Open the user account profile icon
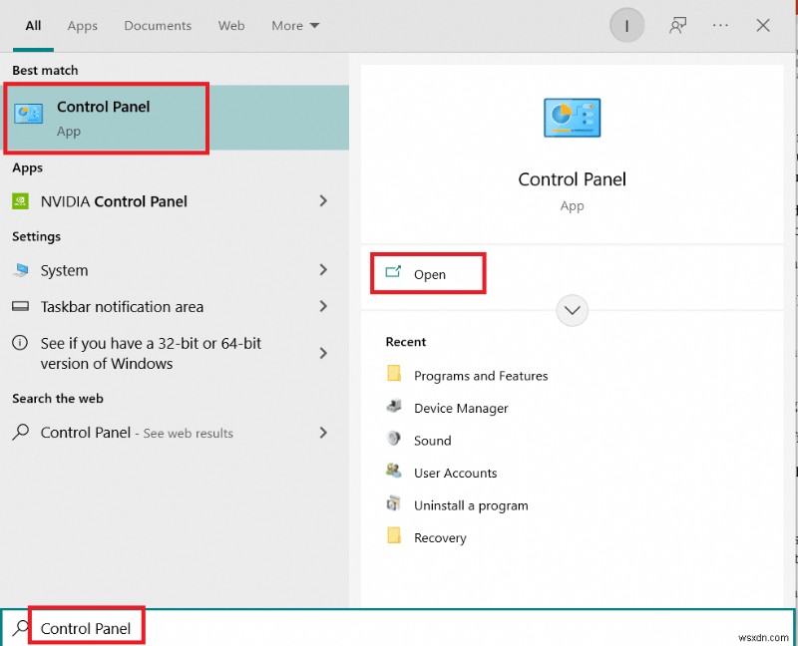Viewport: 798px width, 646px height. coord(626,25)
